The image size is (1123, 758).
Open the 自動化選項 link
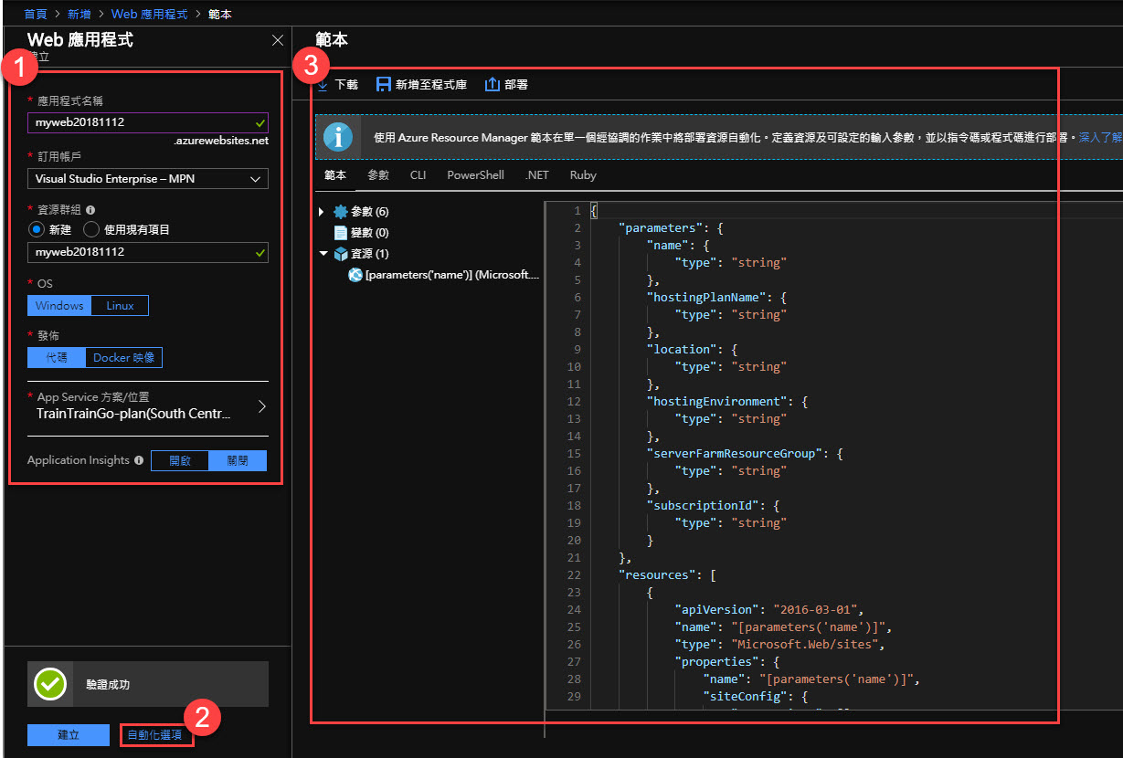coord(156,735)
